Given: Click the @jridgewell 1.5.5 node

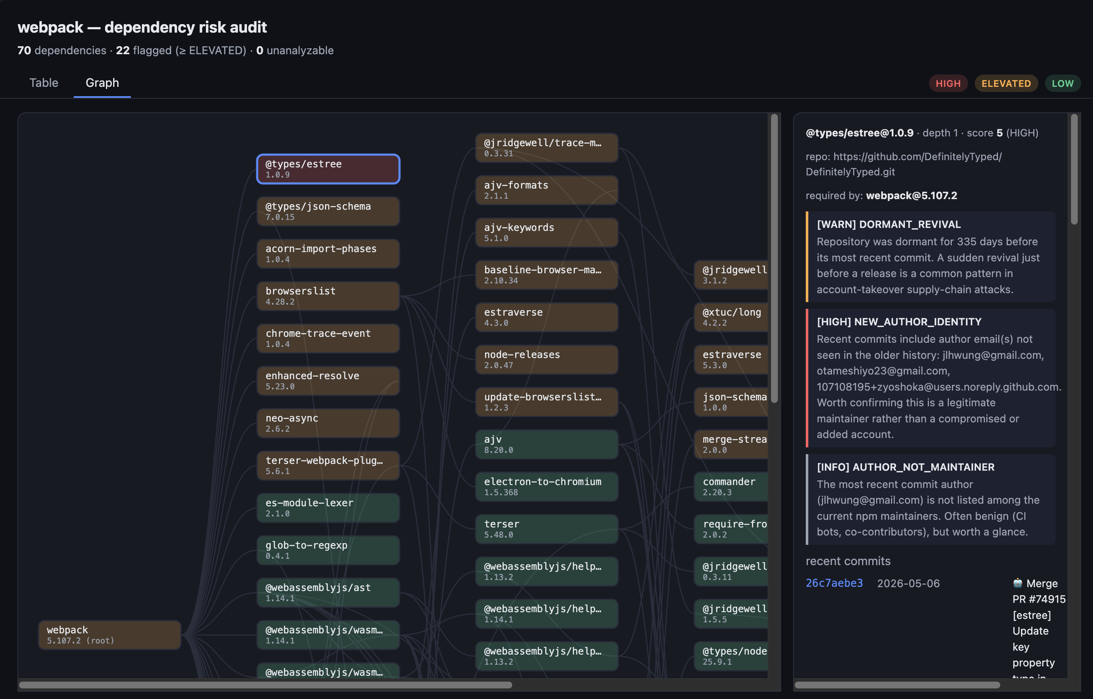Looking at the screenshot, I should (x=731, y=613).
